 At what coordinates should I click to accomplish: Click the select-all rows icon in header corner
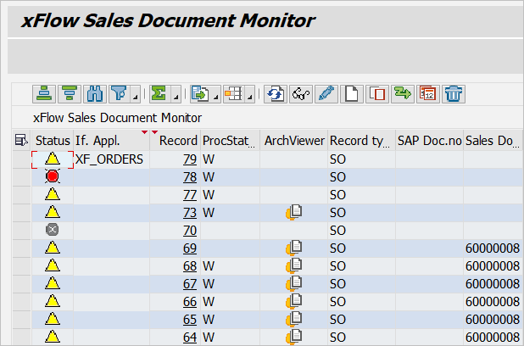pyautogui.click(x=20, y=141)
